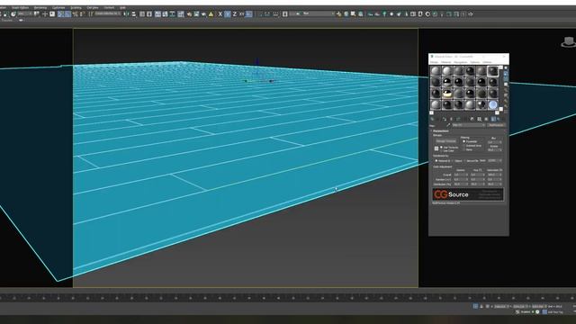
Task: Select the Y axis constraint icon
Action: [228, 14]
